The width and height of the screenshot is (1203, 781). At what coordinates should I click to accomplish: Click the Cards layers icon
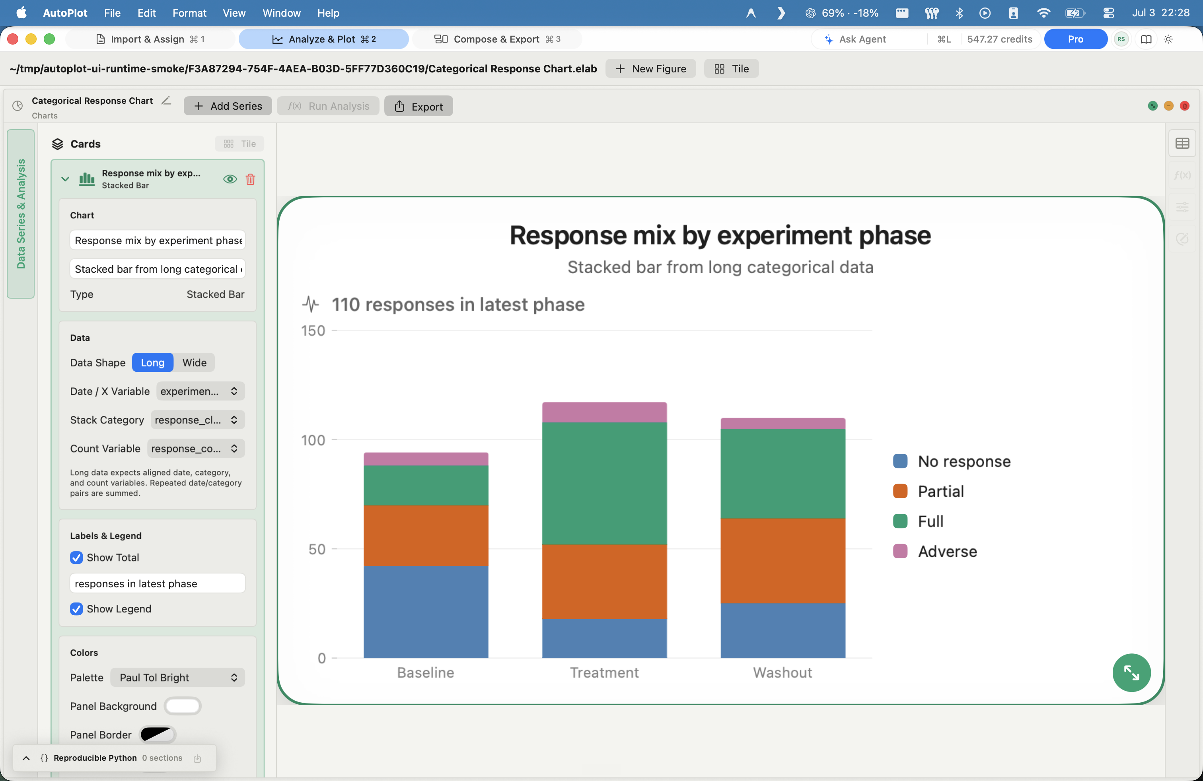click(58, 144)
